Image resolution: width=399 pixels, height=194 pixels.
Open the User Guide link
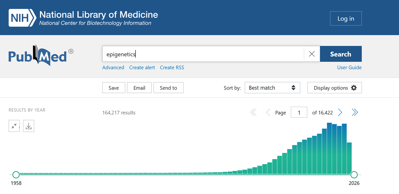click(349, 67)
